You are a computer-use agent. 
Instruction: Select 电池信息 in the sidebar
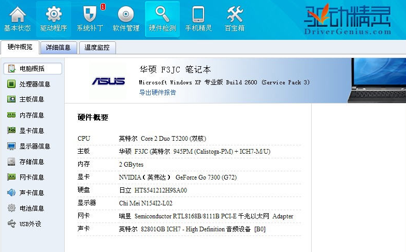[33, 208]
